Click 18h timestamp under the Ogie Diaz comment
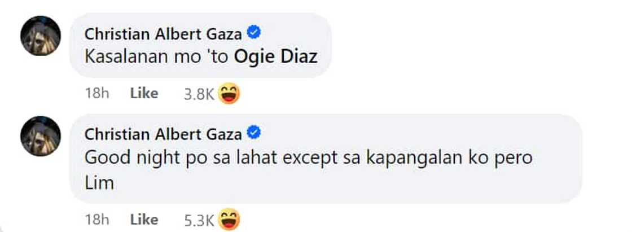The height and width of the screenshot is (232, 632). point(97,94)
